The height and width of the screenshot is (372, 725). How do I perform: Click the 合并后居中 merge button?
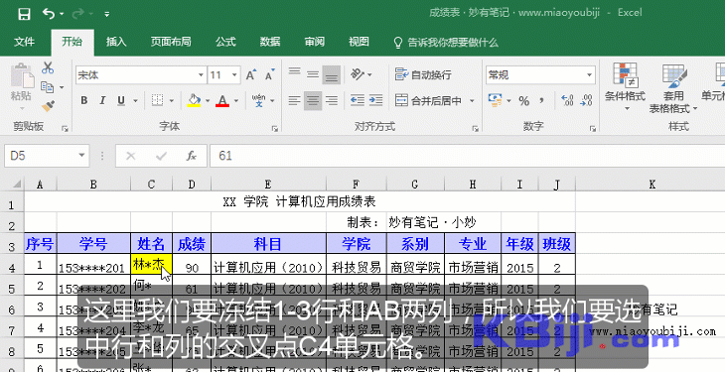coord(428,100)
